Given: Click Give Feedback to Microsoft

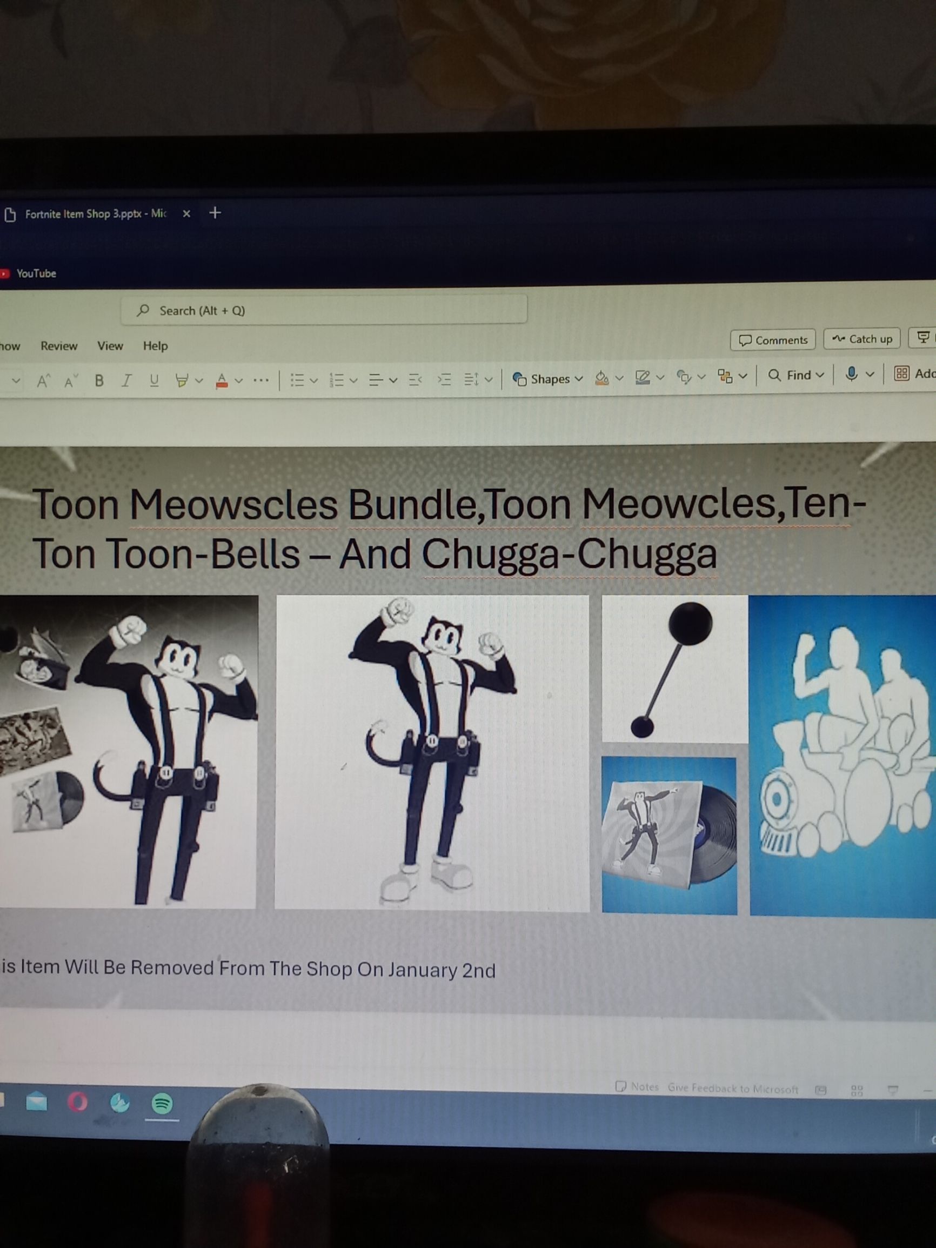Looking at the screenshot, I should pos(733,1089).
